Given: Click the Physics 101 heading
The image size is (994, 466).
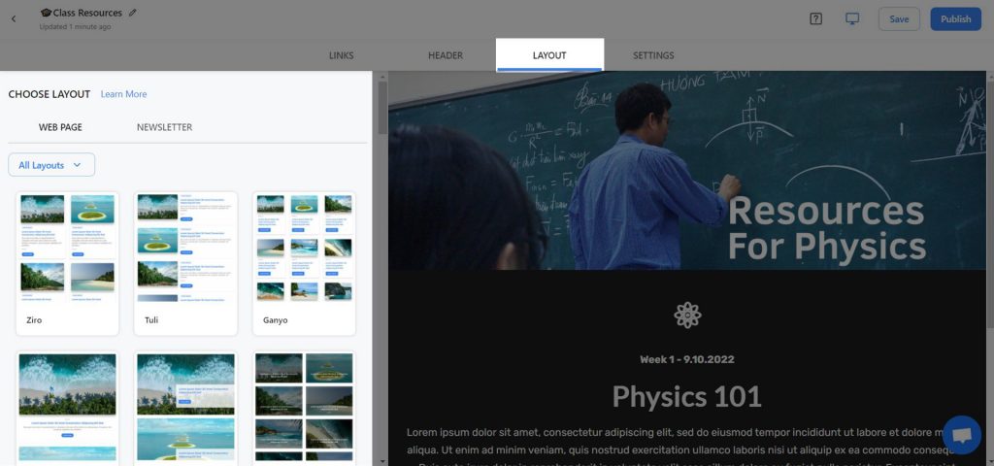Looking at the screenshot, I should pyautogui.click(x=686, y=397).
